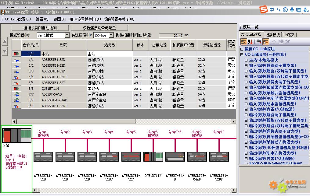Click the station 8/9 remote device icon
This screenshot has height=196, width=310.
click(16, 100)
